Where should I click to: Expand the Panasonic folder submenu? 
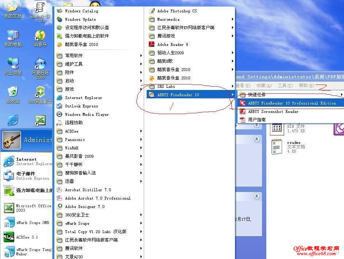[x=99, y=140]
